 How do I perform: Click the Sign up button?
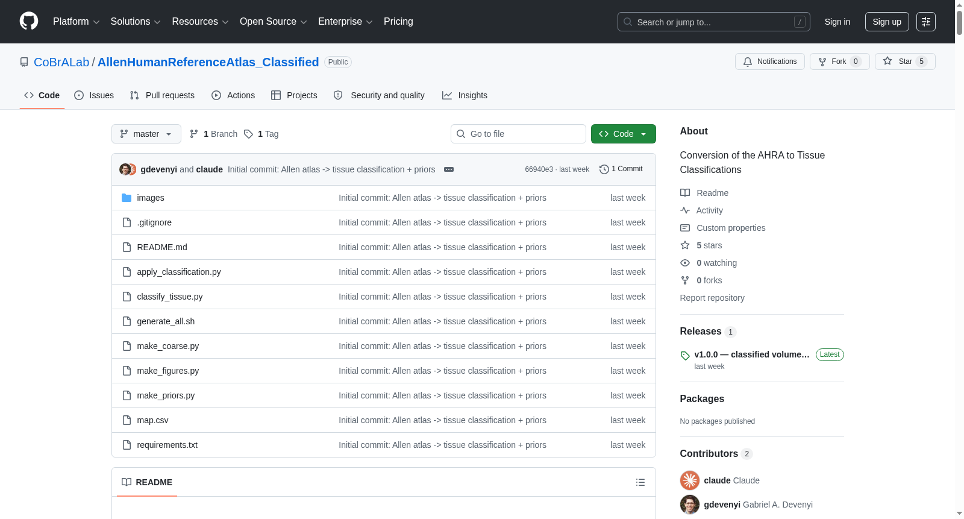(x=887, y=22)
